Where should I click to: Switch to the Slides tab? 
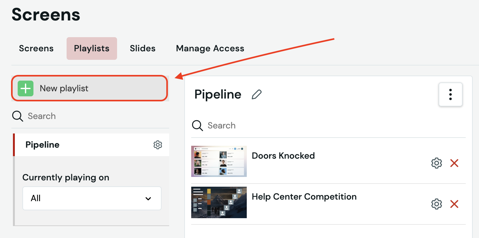pyautogui.click(x=143, y=48)
